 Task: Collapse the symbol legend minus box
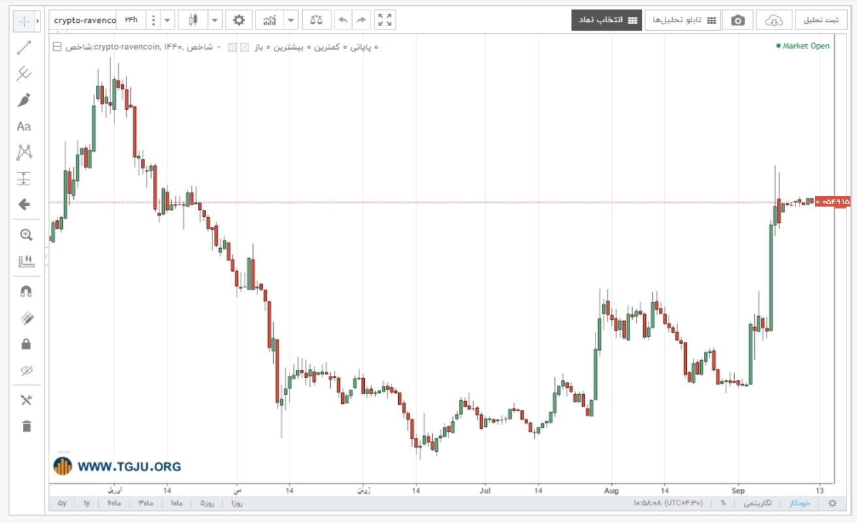point(57,47)
